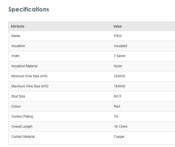Viewport: 175px width, 147px height.
Task: Select the 22AWG value
Action: [x=119, y=76]
